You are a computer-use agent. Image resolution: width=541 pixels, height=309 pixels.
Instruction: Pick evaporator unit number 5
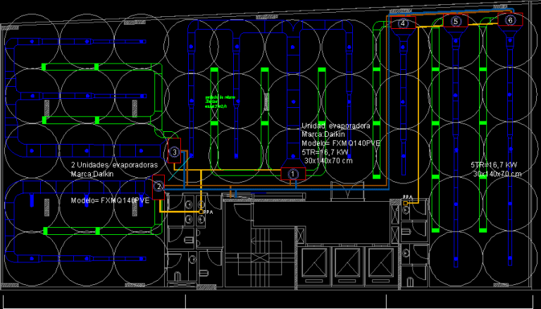point(456,20)
